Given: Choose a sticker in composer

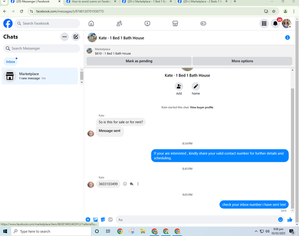Looking at the screenshot, I should [x=103, y=219].
